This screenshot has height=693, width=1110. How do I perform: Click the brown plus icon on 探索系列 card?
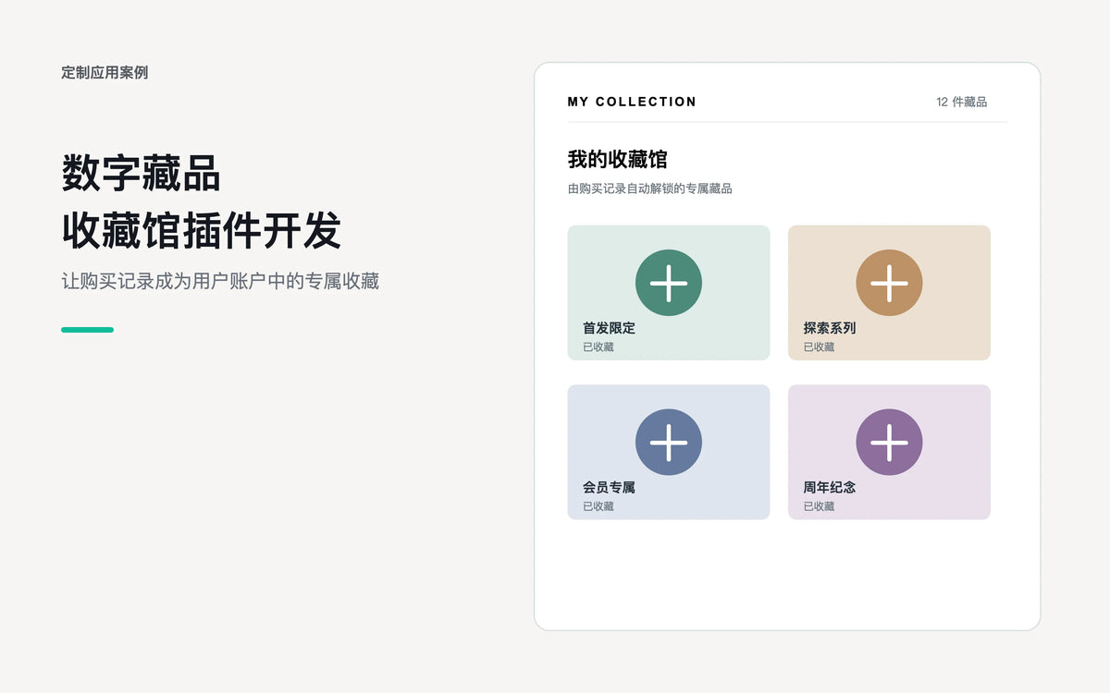point(889,283)
